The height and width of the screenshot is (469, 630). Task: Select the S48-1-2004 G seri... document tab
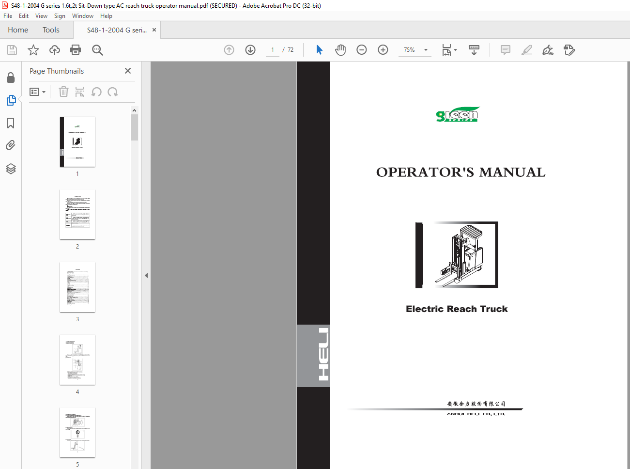click(x=117, y=30)
